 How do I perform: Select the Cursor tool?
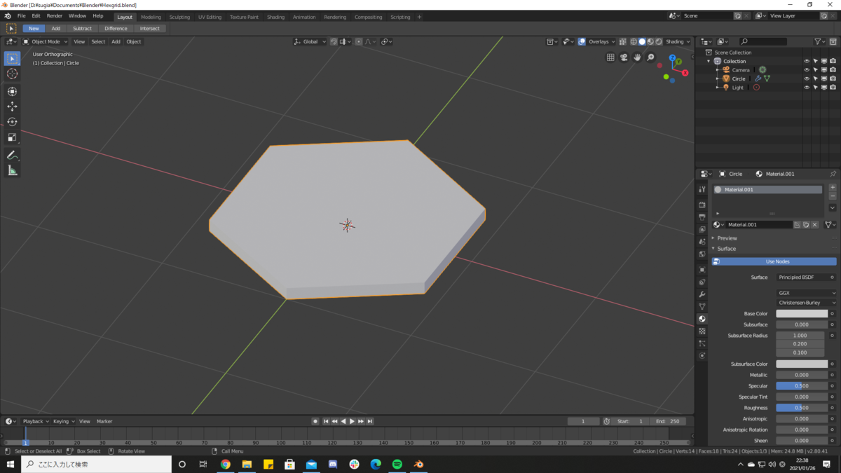click(12, 74)
